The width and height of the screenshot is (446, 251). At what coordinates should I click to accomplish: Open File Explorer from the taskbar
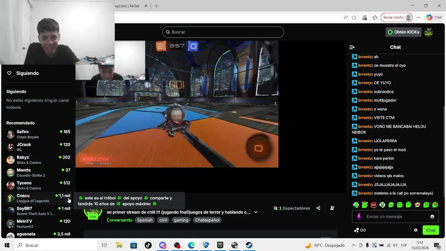point(119,245)
